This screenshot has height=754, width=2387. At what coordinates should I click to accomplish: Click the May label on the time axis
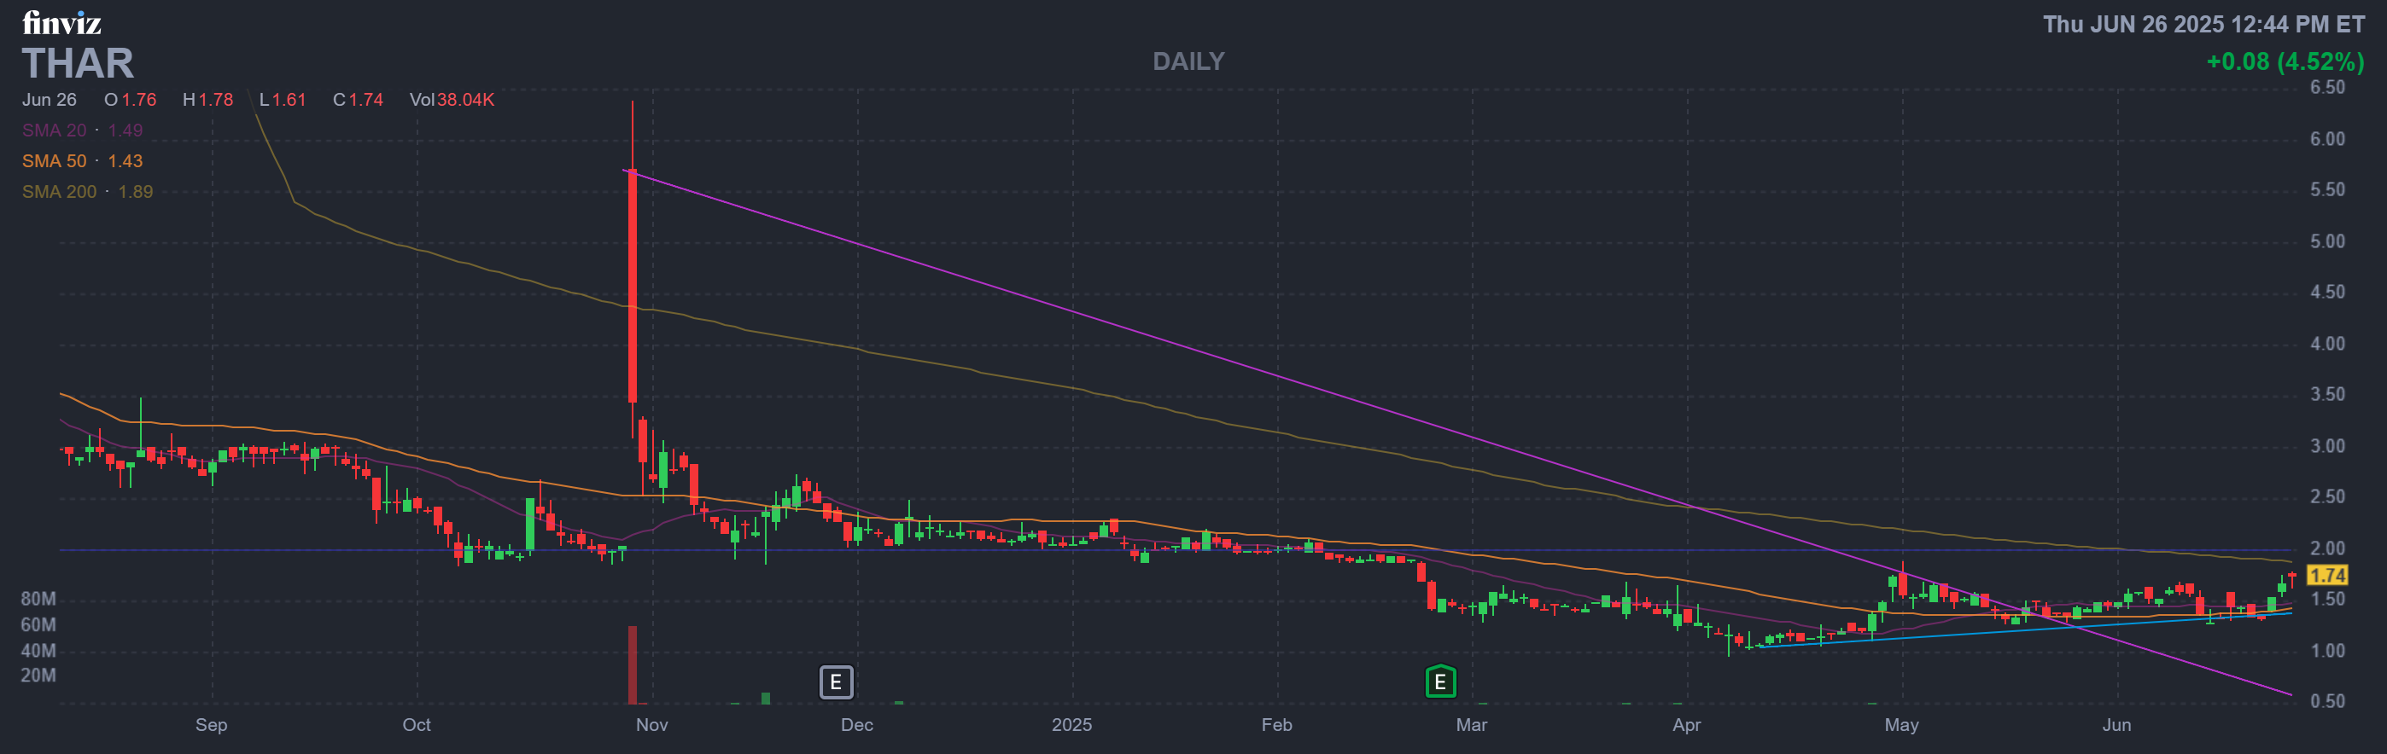point(1901,725)
